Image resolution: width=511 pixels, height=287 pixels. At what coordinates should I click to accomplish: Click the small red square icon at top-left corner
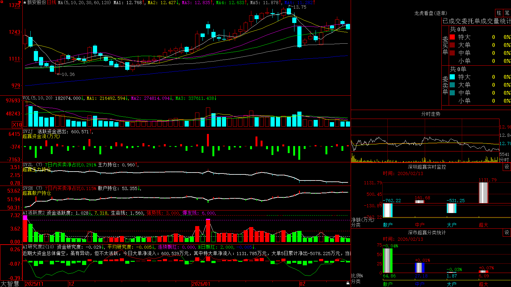tap(2, 2)
